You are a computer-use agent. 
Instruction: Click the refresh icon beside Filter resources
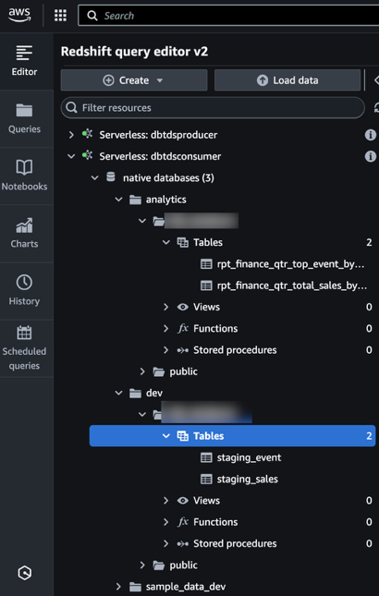376,107
